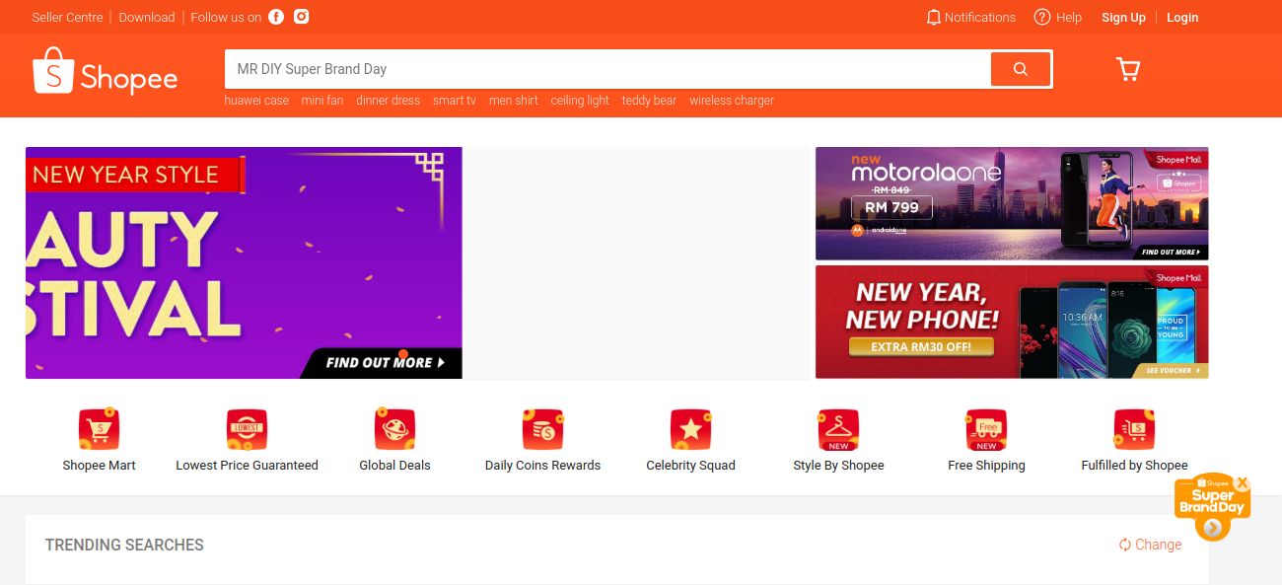Click the Celebrity Squad label
This screenshot has width=1282, height=585.
click(x=690, y=466)
